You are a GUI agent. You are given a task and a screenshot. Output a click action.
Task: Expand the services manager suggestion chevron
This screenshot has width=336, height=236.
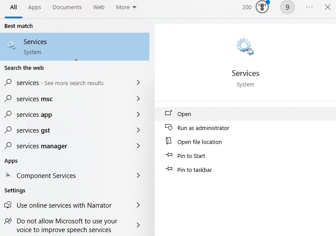(x=138, y=146)
